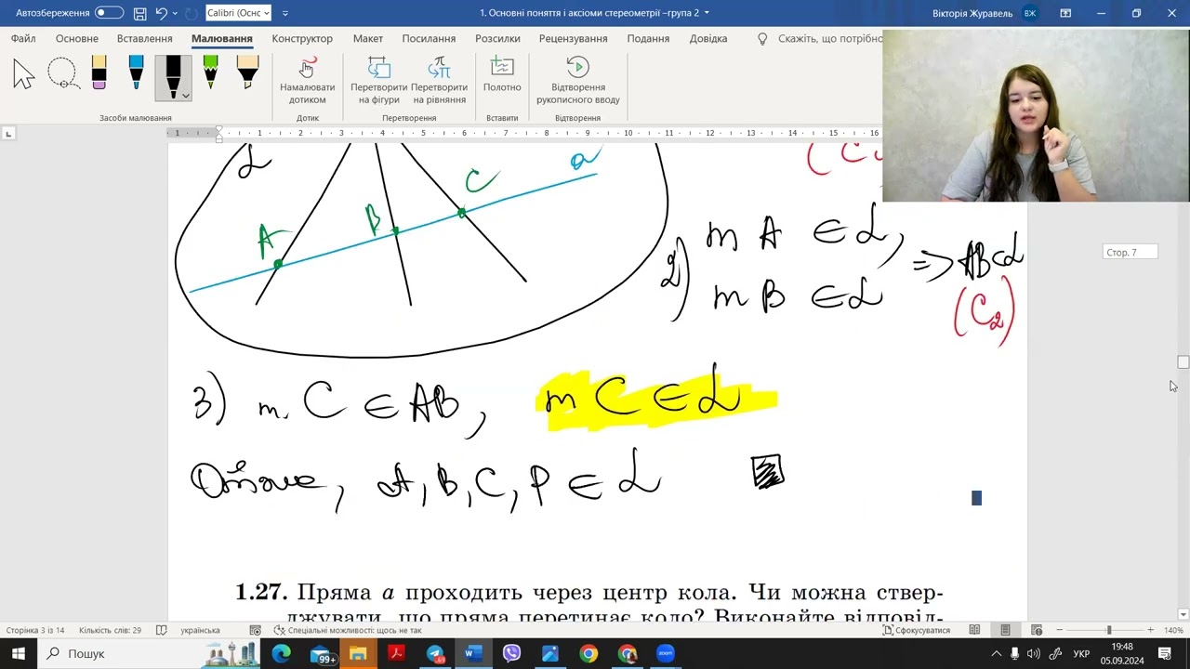Show hidden system tray icons chevron
The height and width of the screenshot is (669, 1190).
(x=996, y=653)
